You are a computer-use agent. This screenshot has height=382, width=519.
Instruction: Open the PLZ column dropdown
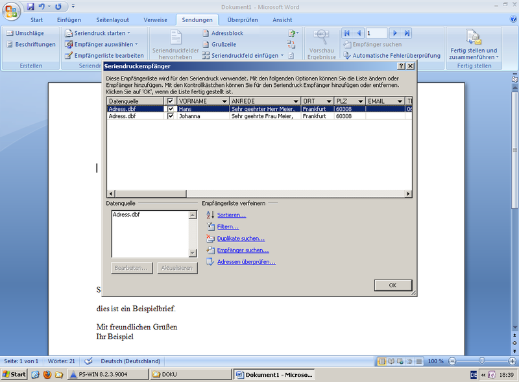point(361,101)
